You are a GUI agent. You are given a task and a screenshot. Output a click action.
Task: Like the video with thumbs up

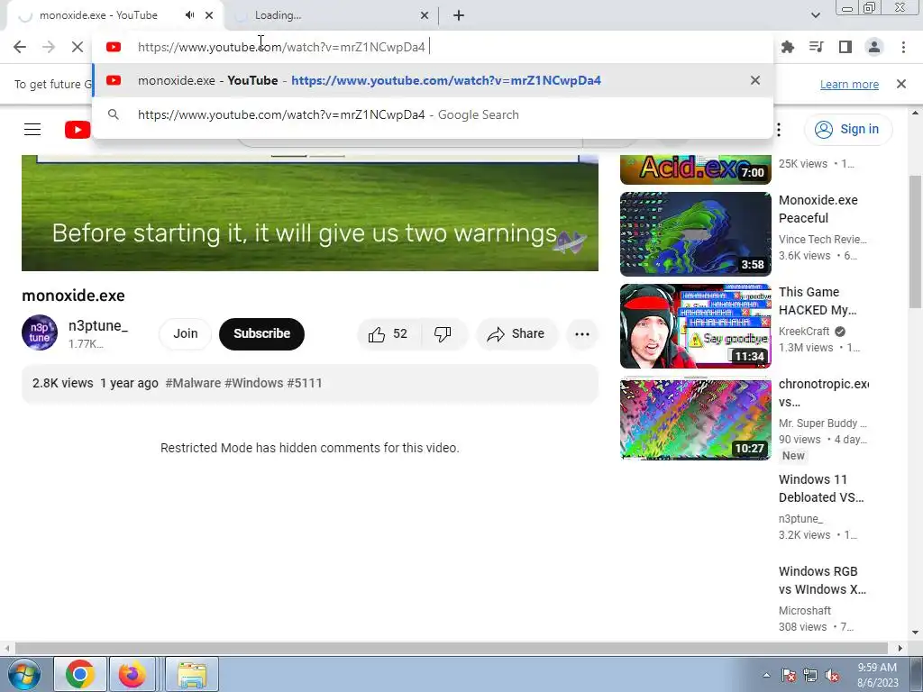(x=388, y=334)
